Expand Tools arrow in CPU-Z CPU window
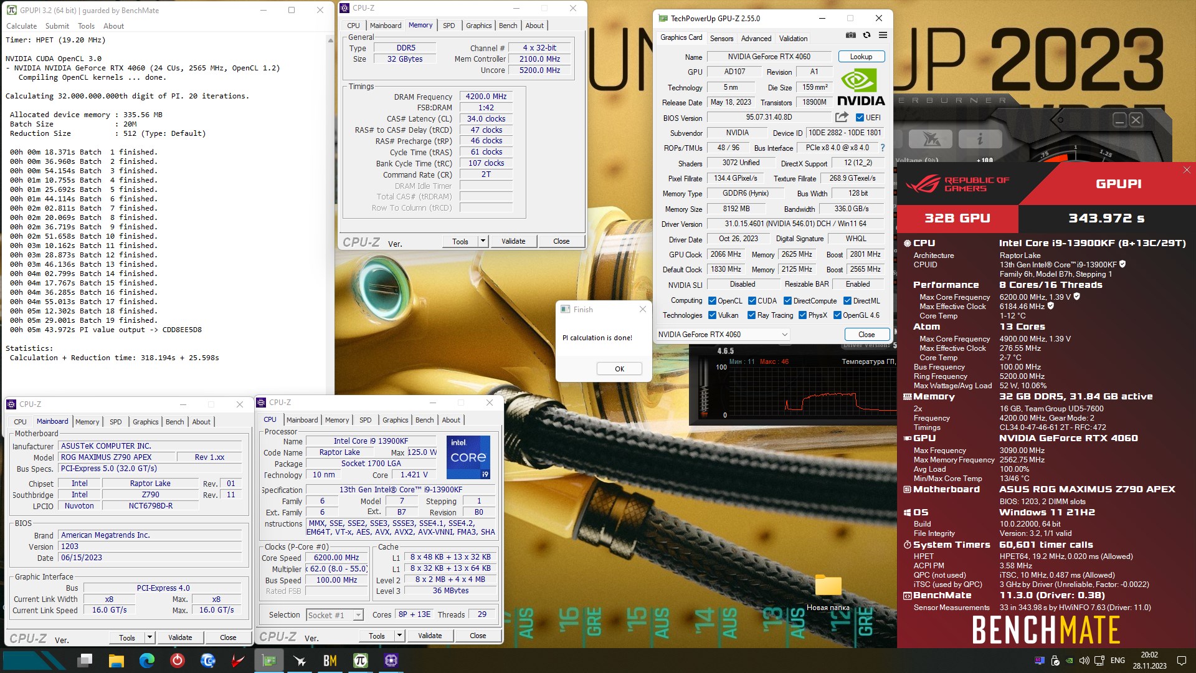 point(399,636)
